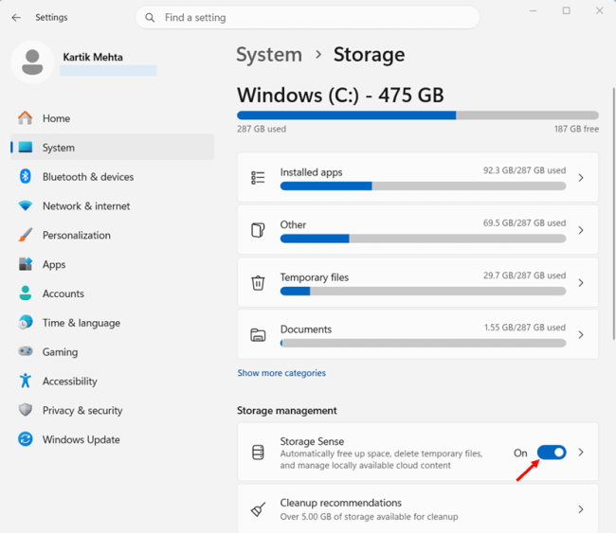Image resolution: width=616 pixels, height=533 pixels.
Task: Click the Network wifi icon
Action: click(x=26, y=205)
